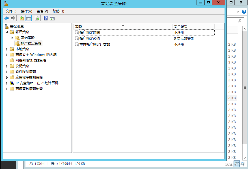Toggle show/hide action pane toolbar icon

click(x=52, y=18)
